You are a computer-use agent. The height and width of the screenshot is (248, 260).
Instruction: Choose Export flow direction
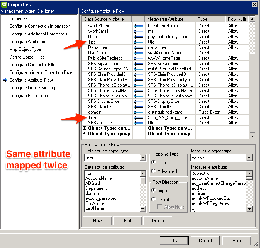[153, 199]
